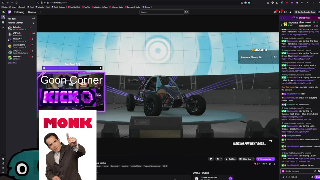Image resolution: width=320 pixels, height=180 pixels.
Task: Click the Get Bits button
Action: click(230, 159)
